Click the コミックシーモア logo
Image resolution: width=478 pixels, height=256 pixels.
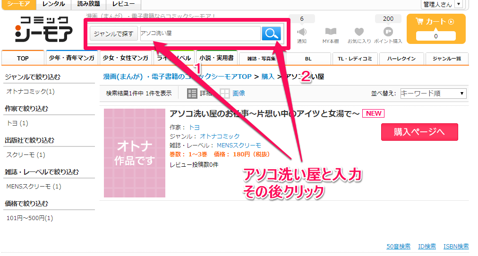[x=43, y=29]
